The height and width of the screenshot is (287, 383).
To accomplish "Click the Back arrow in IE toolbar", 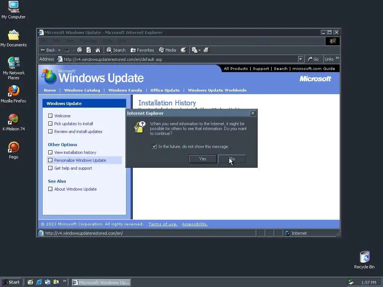I will pyautogui.click(x=48, y=50).
